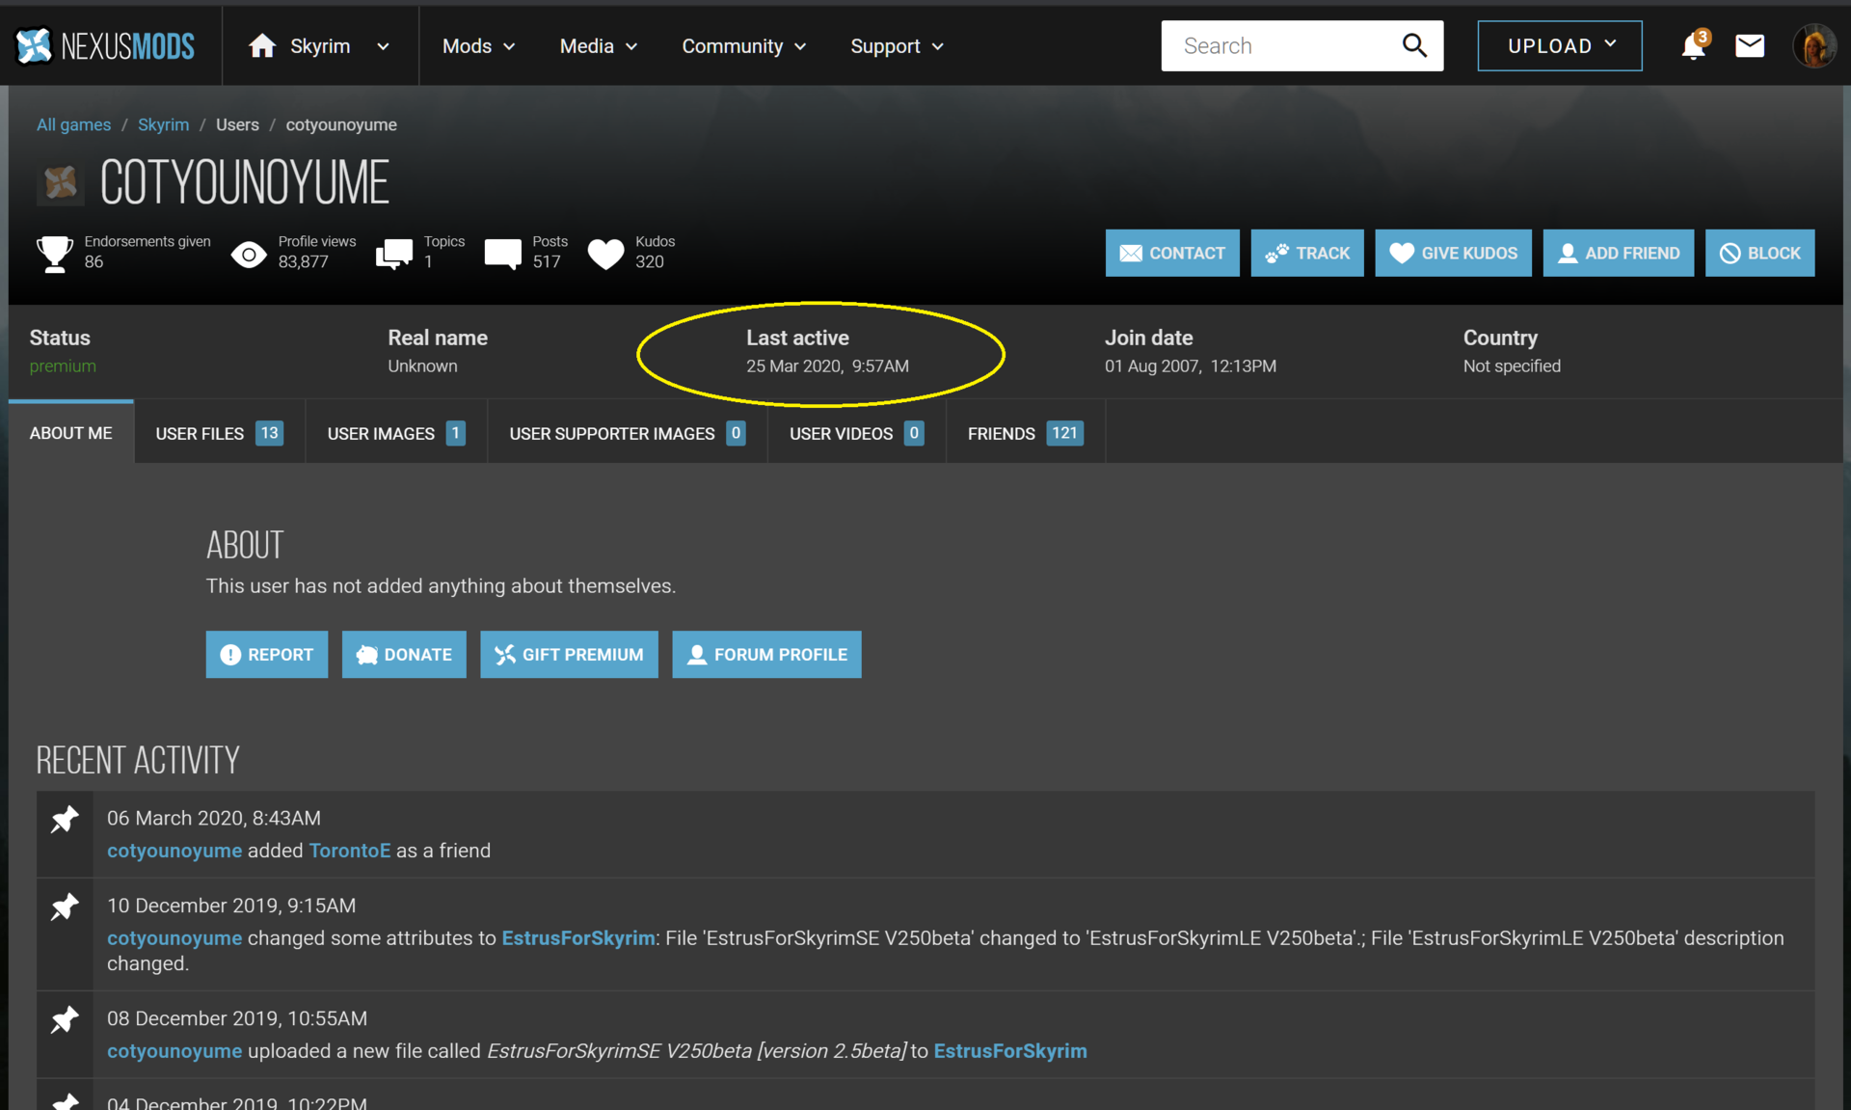Click the 'premium' status text
Viewport: 1851px width, 1110px height.
(x=63, y=366)
